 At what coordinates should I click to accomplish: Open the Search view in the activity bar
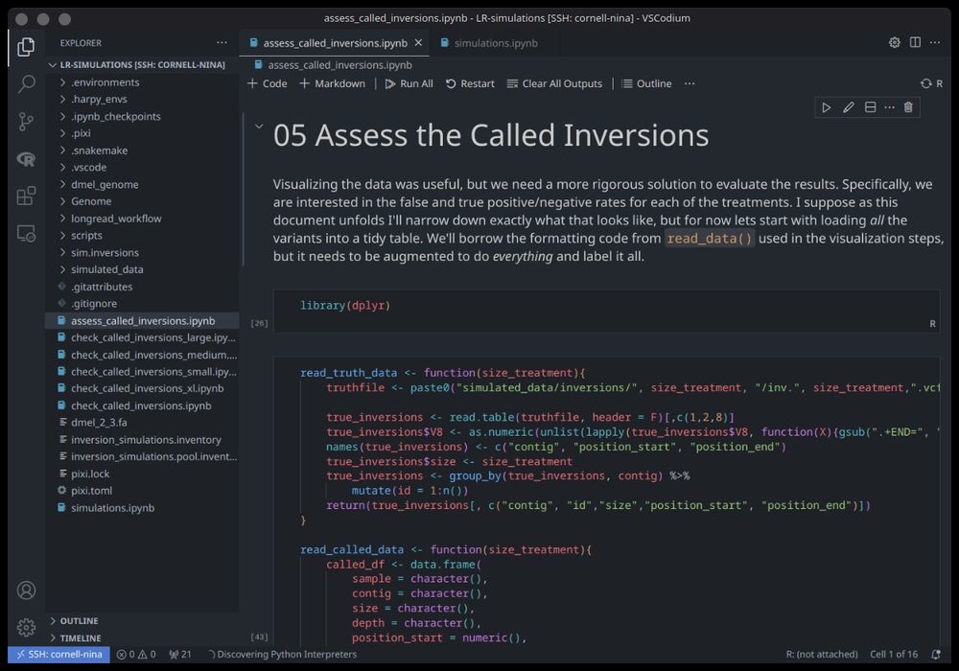point(26,83)
